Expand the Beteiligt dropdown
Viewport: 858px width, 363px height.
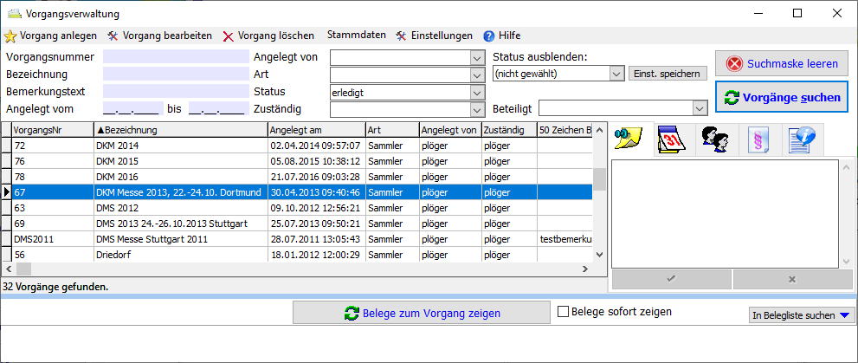click(x=700, y=108)
